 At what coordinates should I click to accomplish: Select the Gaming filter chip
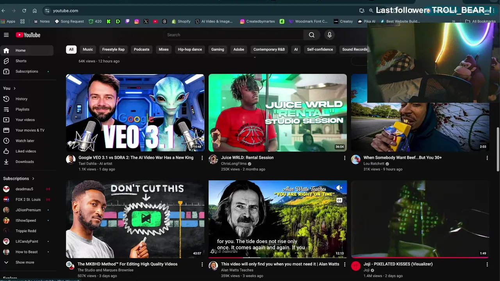click(x=218, y=50)
